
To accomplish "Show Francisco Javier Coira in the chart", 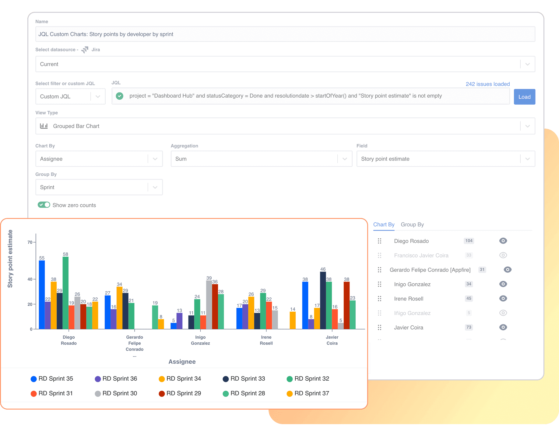I will click(x=503, y=255).
